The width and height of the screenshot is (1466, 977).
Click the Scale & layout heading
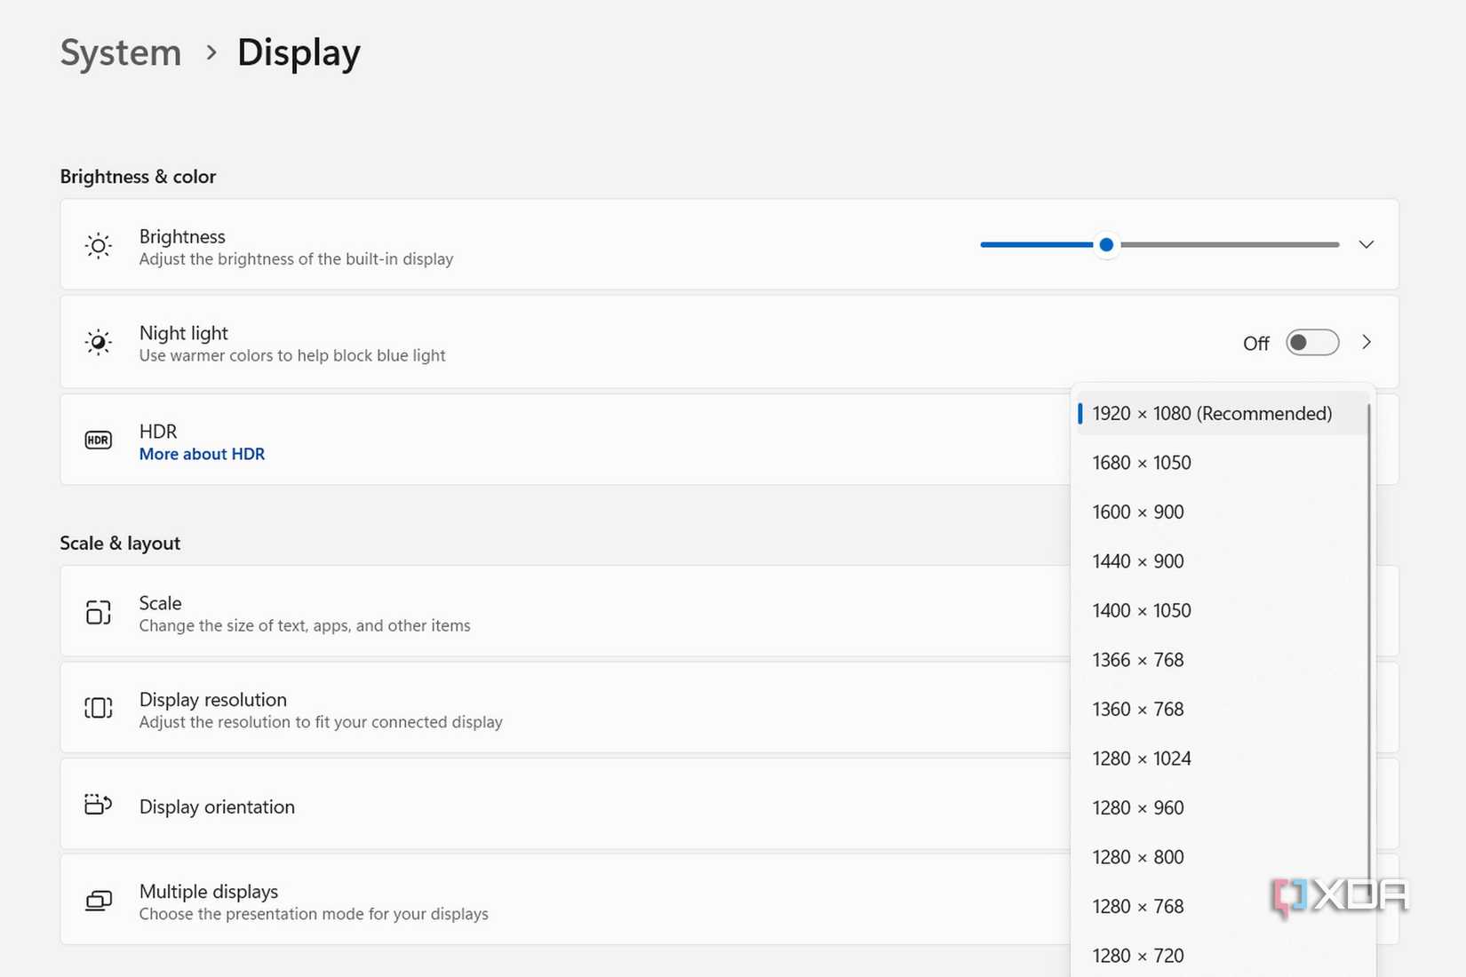[120, 544]
